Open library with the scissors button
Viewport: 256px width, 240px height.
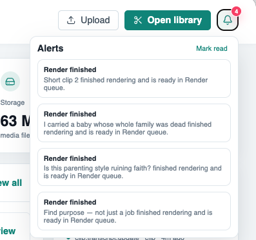[168, 20]
